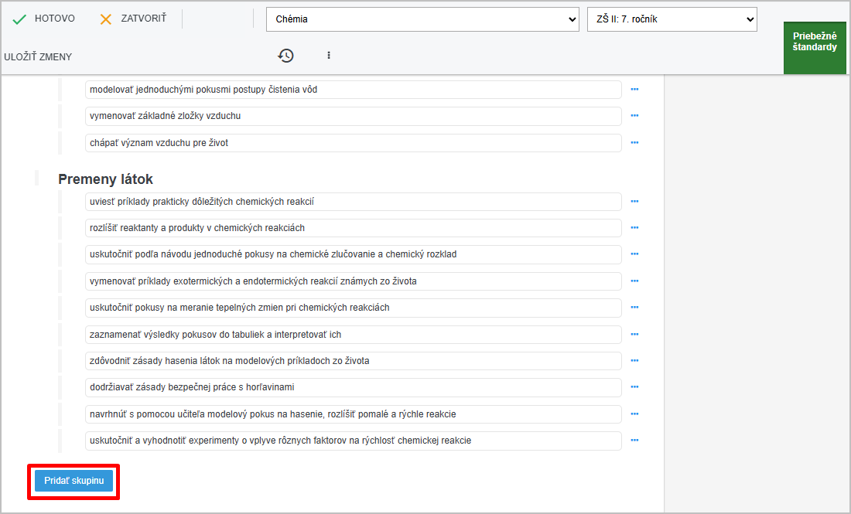Expand the 'ZŠ II: 7. ročník' grade dropdown
Screen dimensions: 851x514
click(x=672, y=19)
